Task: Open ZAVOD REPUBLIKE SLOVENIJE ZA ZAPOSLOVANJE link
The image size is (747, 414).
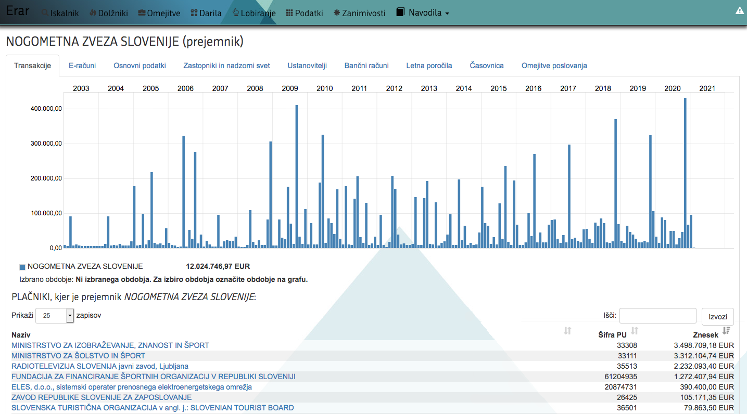Action: click(x=102, y=397)
